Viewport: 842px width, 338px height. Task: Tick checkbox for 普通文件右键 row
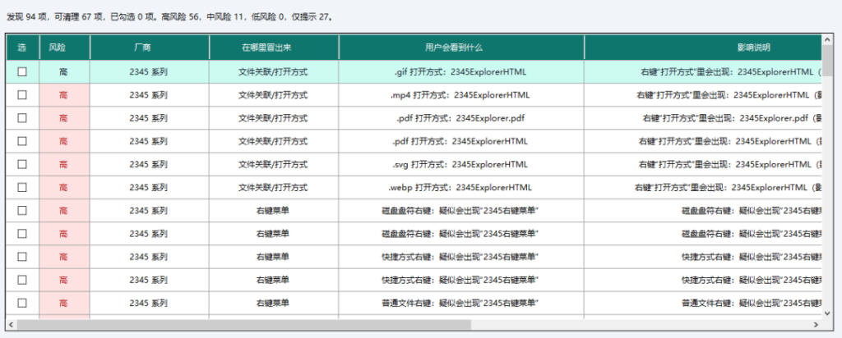[x=22, y=303]
